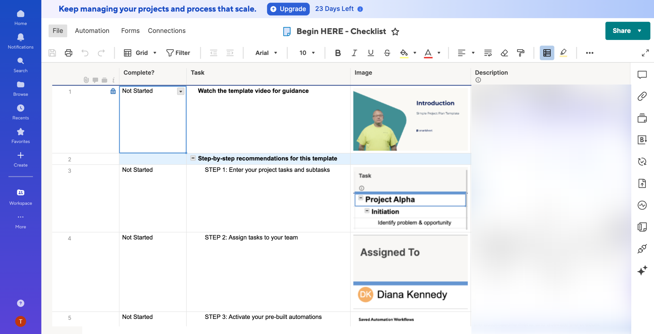Click the Print icon
The image size is (654, 334).
tap(68, 53)
